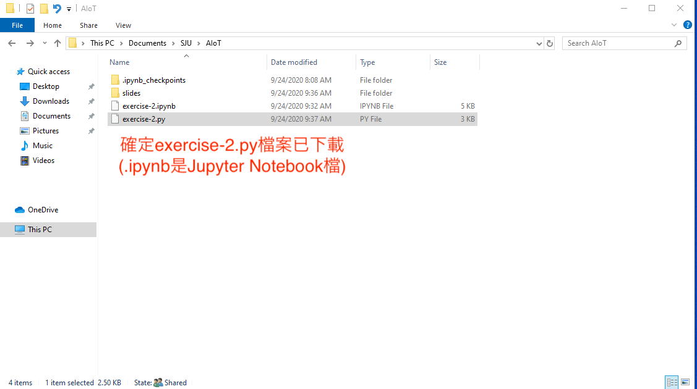The width and height of the screenshot is (697, 389).
Task: Expand the ribbon with chevron
Action: pos(674,25)
